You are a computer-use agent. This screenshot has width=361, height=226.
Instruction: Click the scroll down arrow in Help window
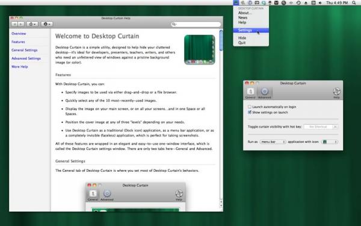[221, 206]
